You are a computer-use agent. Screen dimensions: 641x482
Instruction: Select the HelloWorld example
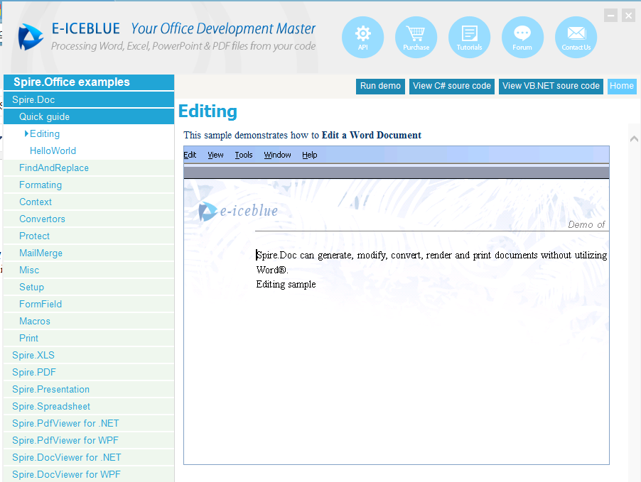coord(89,150)
